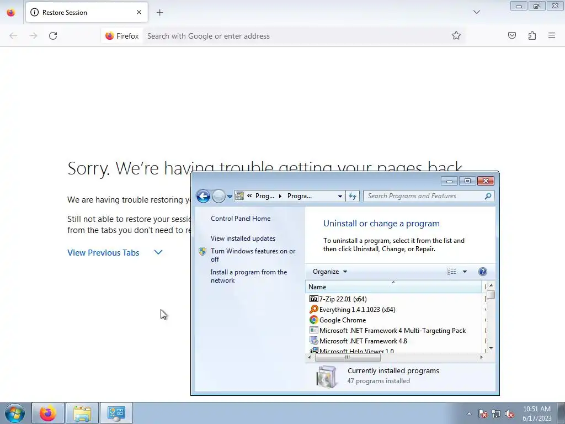Screen dimensions: 565x424
Task: Open View installed updates
Action: (243, 239)
